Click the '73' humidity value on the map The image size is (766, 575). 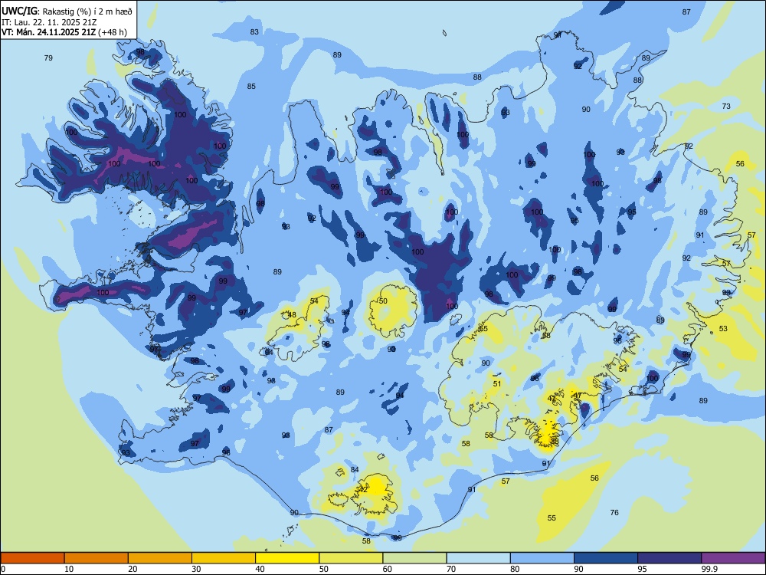pyautogui.click(x=726, y=106)
